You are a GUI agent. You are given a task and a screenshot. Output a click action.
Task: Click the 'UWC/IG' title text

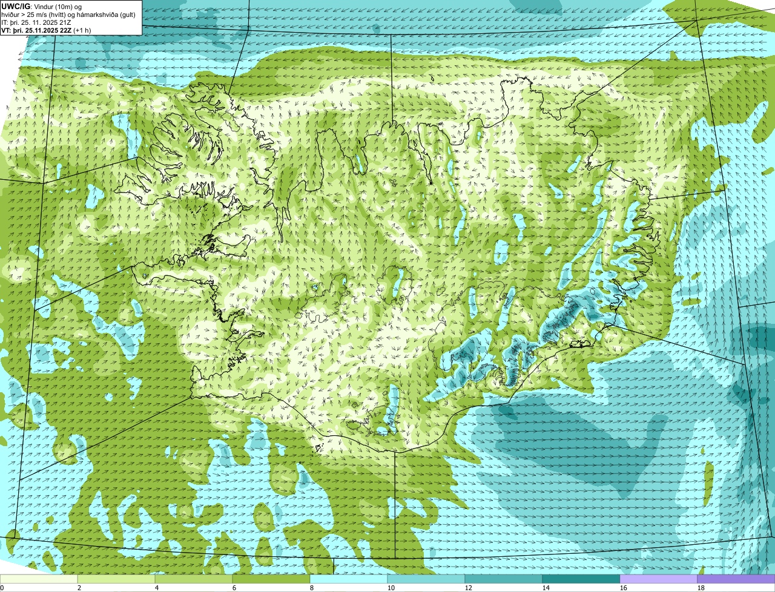(16, 6)
